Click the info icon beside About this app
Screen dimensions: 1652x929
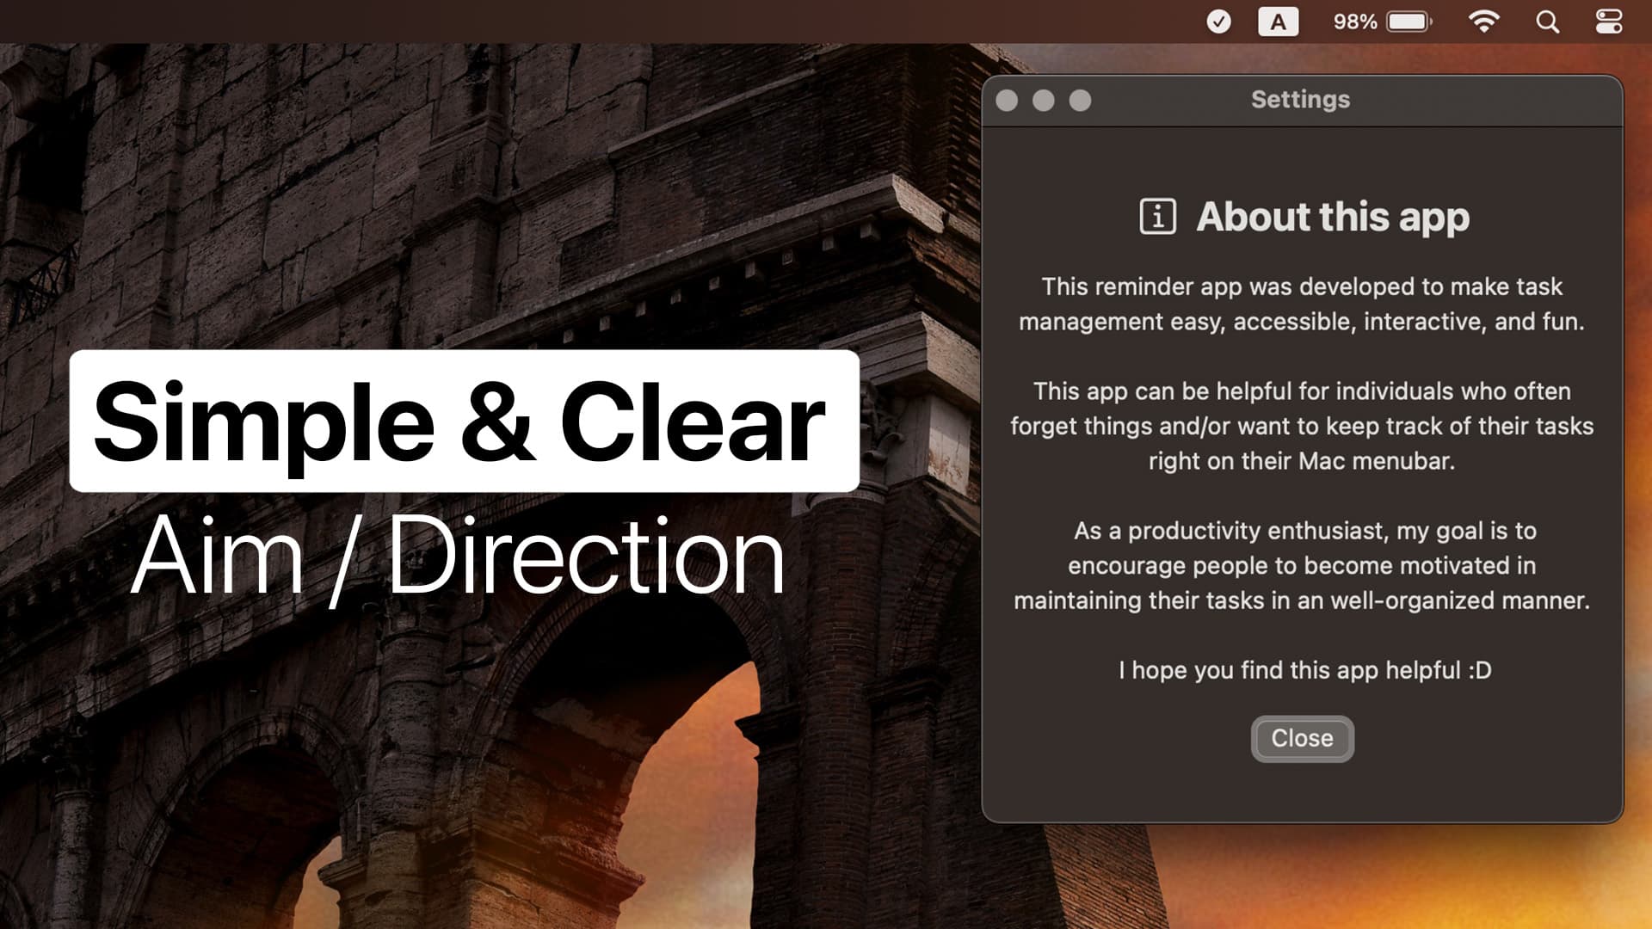click(1157, 216)
